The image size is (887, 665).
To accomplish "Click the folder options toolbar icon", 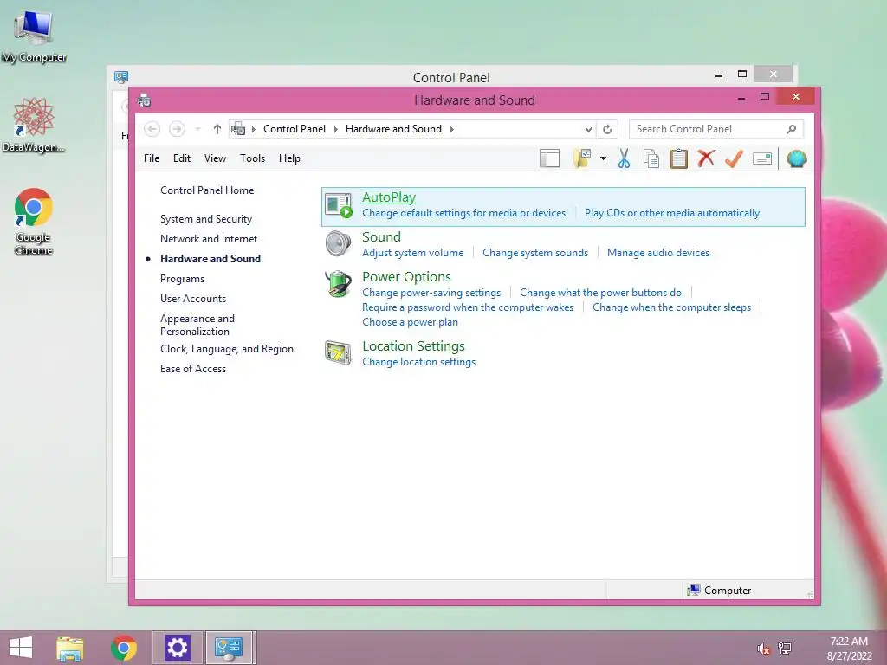I will pos(582,159).
